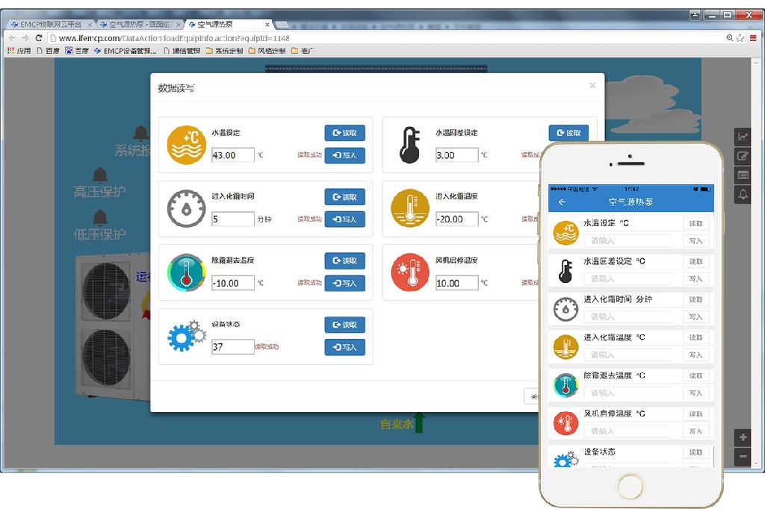Open the 应用 apps bookmark
Screen dimensions: 765x509
point(19,51)
